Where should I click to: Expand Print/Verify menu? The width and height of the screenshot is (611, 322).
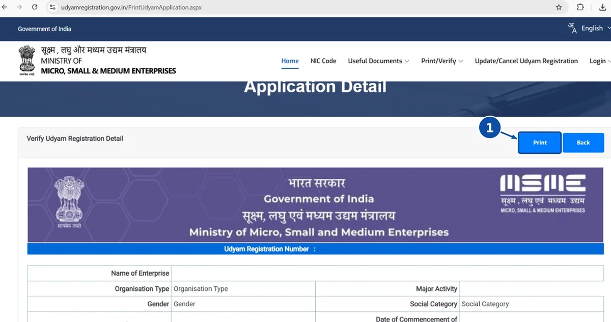442,61
